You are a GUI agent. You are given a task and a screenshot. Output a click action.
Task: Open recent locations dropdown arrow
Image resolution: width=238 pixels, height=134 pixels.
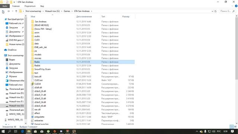click(x=13, y=11)
